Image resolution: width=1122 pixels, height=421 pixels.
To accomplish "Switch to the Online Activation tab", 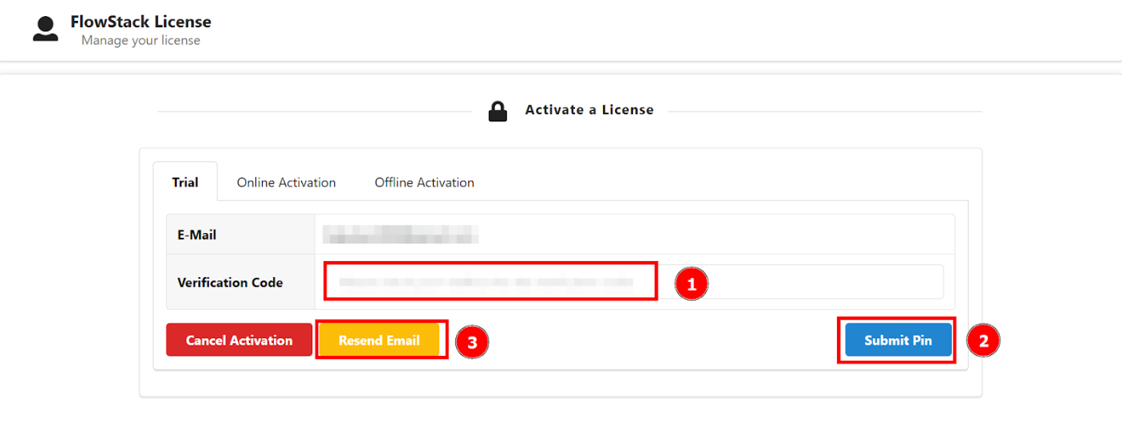I will [x=286, y=182].
